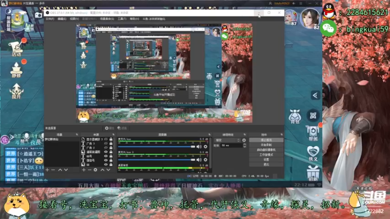Viewport: 390px width, 219px height.
Task: Open the 背包 backpack icon in game
Action: 295,117
